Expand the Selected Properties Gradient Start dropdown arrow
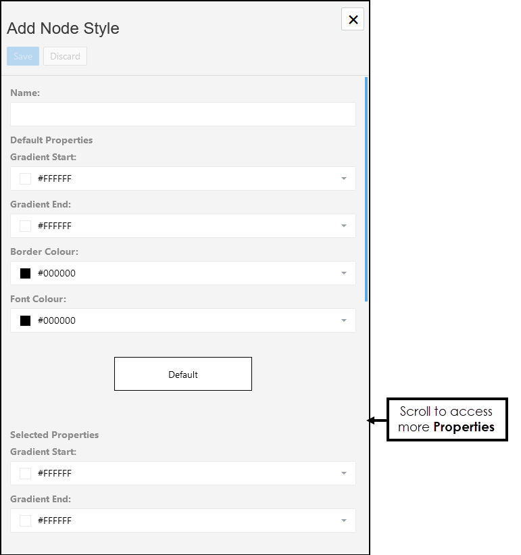This screenshot has height=555, width=521. (x=343, y=473)
